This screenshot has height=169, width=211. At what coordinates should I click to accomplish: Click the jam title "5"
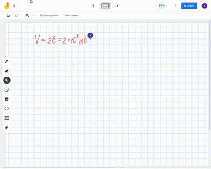point(14,6)
